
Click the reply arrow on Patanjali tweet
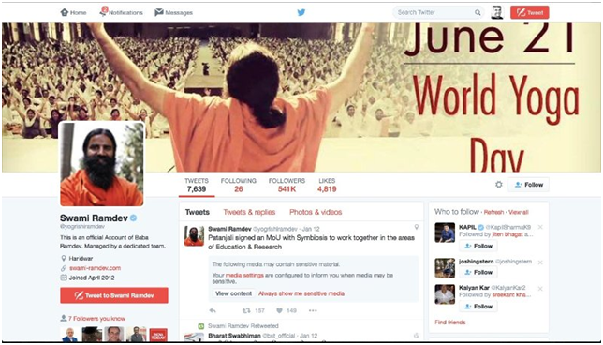pos(213,310)
